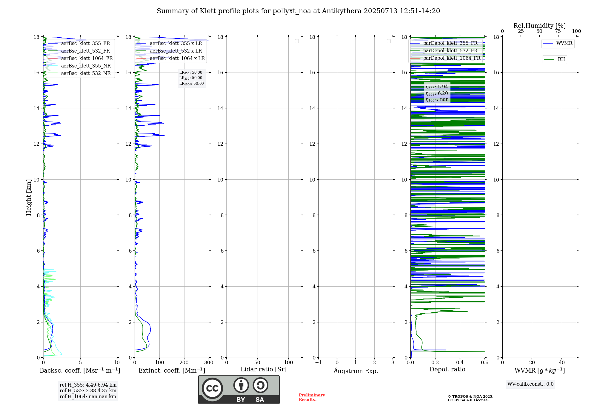
Task: Click the empty legend box in Lidar ratio panel
Action: [297, 41]
